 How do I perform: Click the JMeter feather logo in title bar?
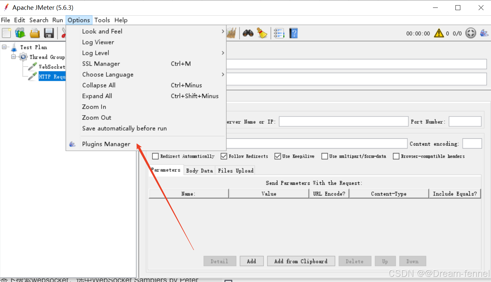6,7
